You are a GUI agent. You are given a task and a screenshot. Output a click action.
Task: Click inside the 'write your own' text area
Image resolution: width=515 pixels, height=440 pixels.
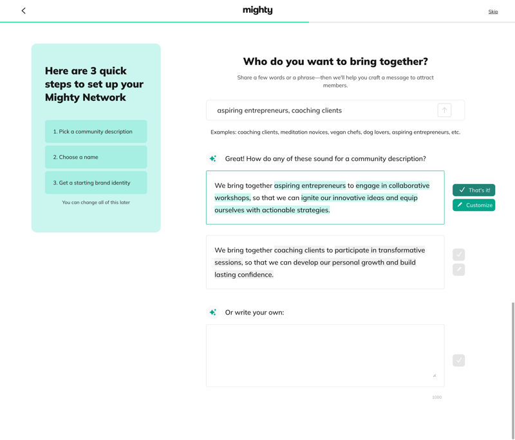[325, 354]
